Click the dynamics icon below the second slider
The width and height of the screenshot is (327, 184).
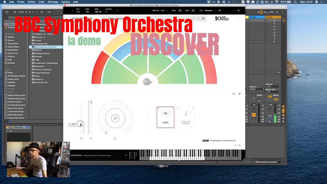pyautogui.click(x=91, y=138)
